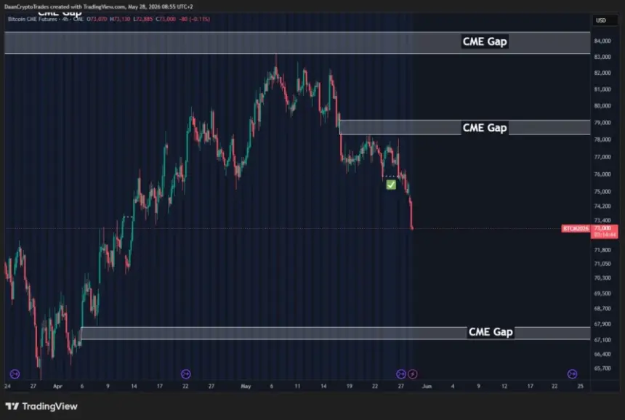This screenshot has width=625, height=420.
Task: Click the 65,700 price axis label
Action: [602, 368]
